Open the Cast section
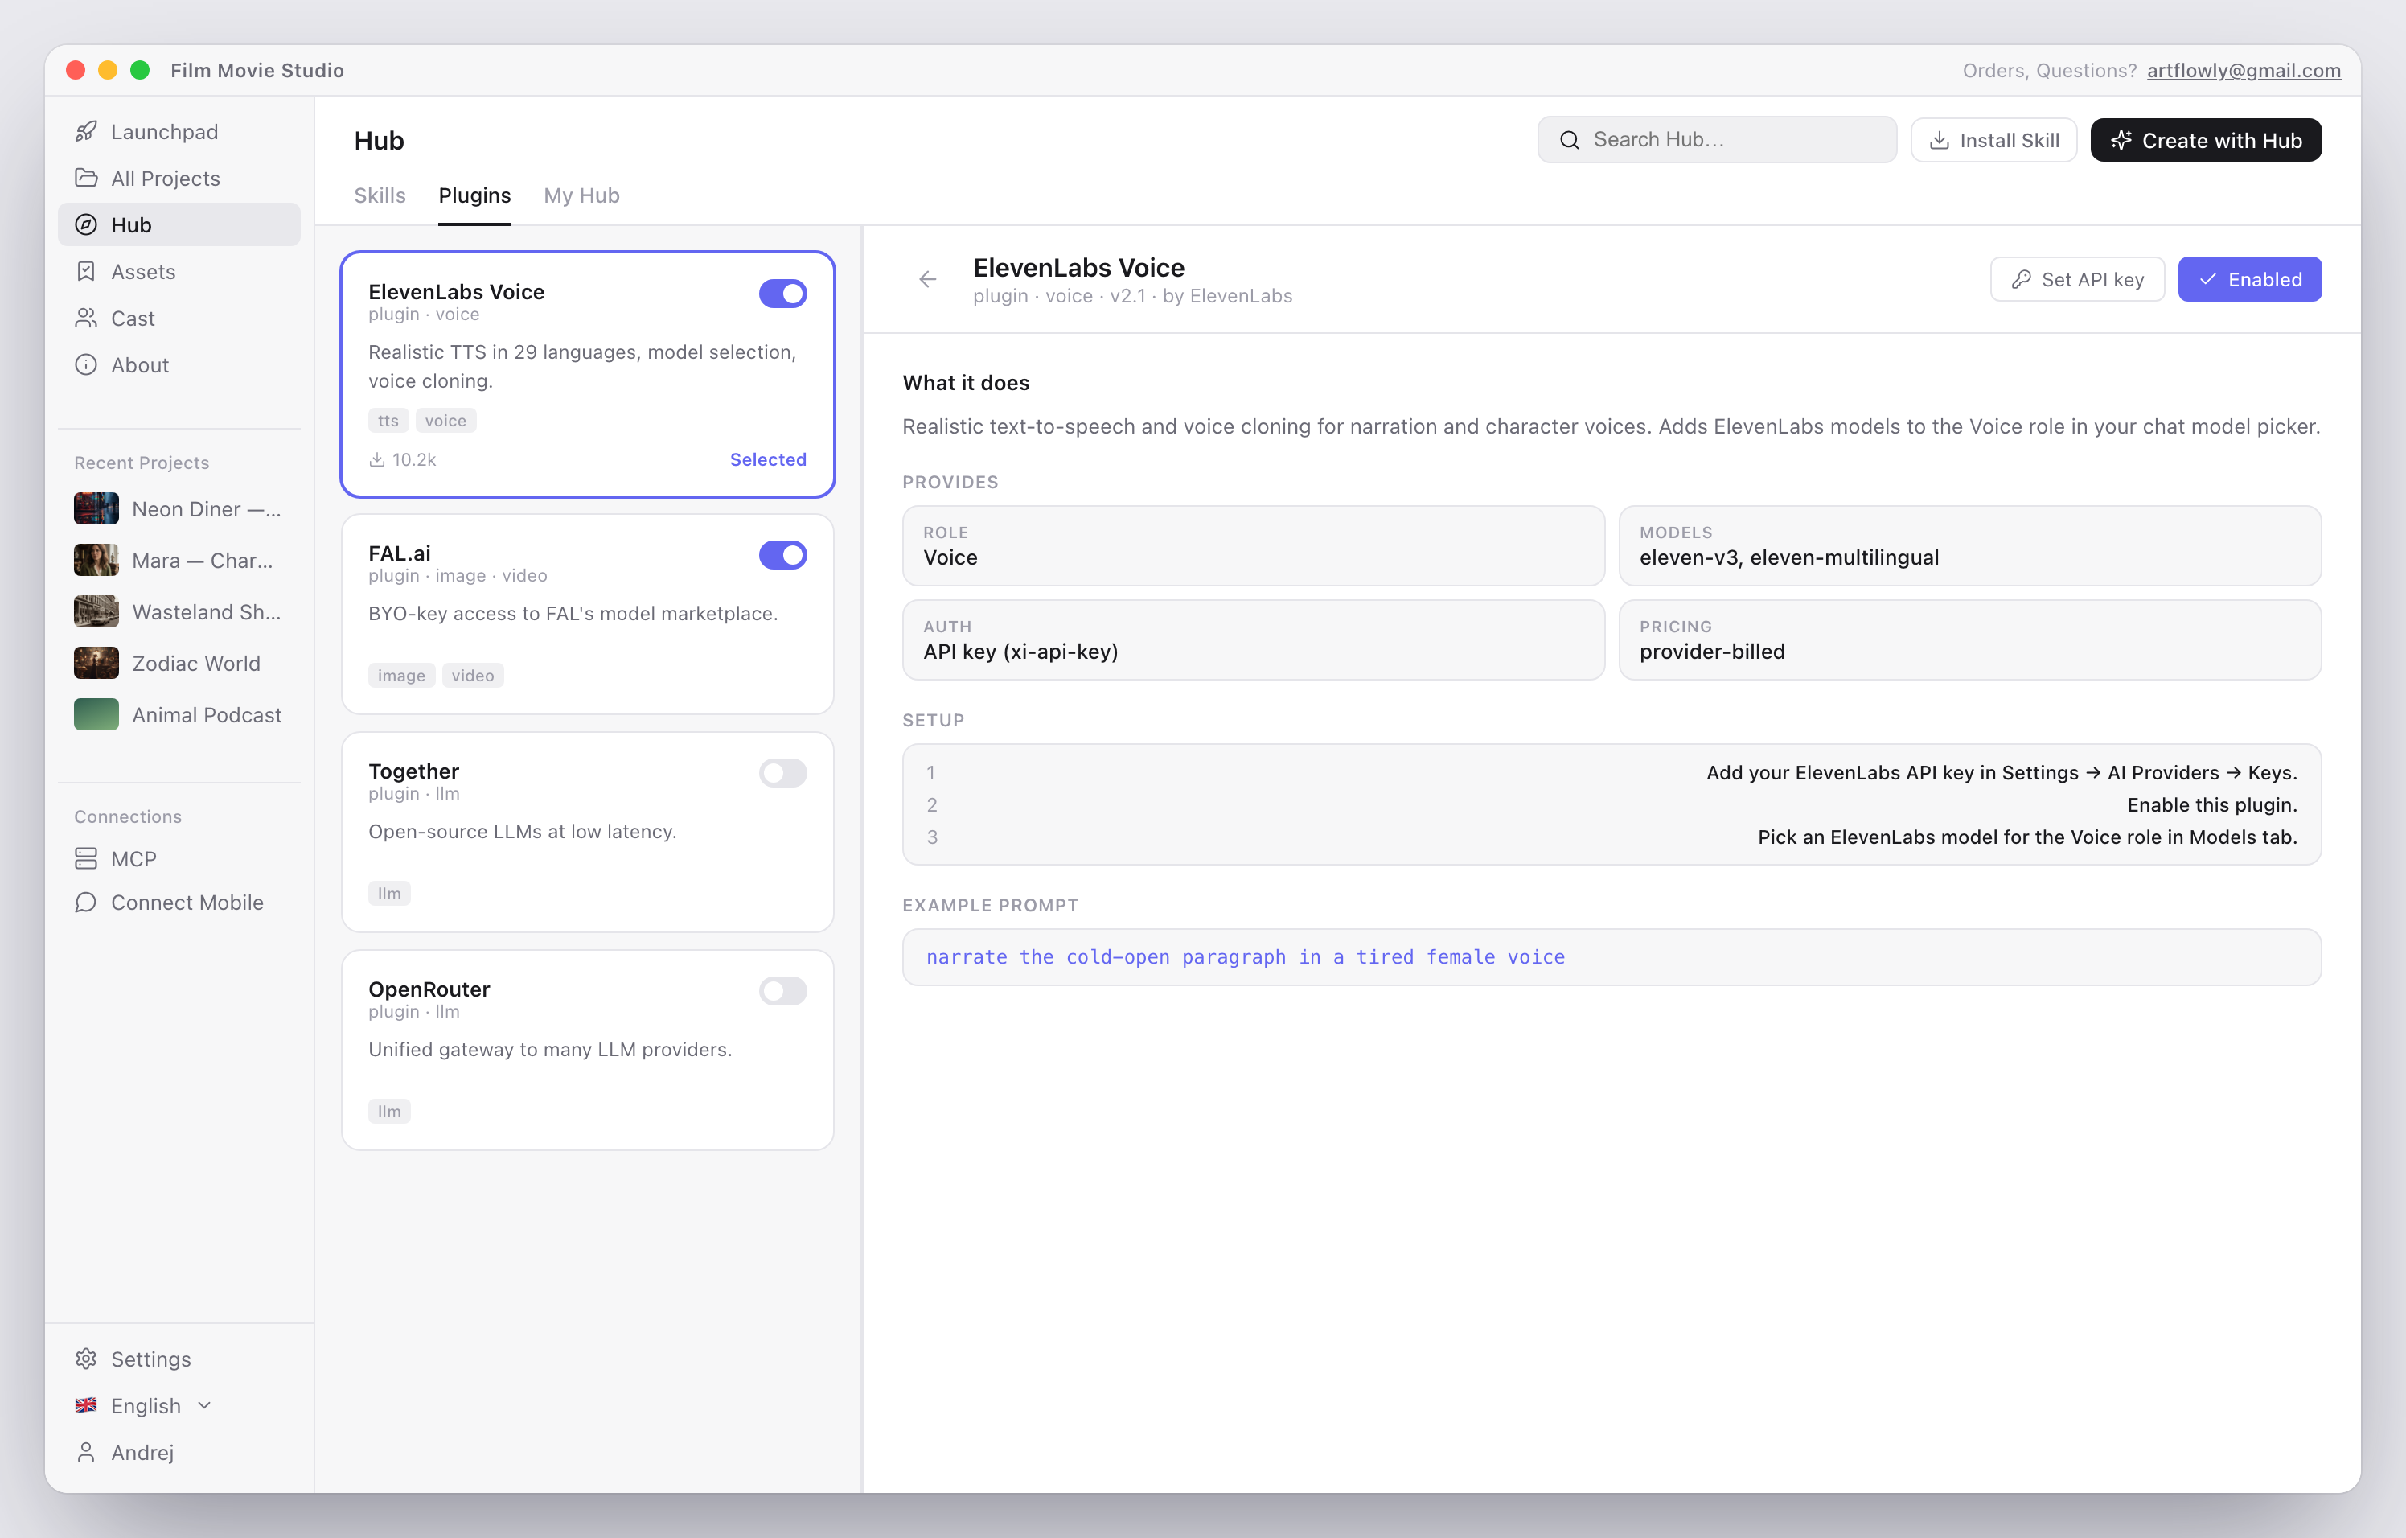This screenshot has width=2406, height=1538. pos(179,318)
